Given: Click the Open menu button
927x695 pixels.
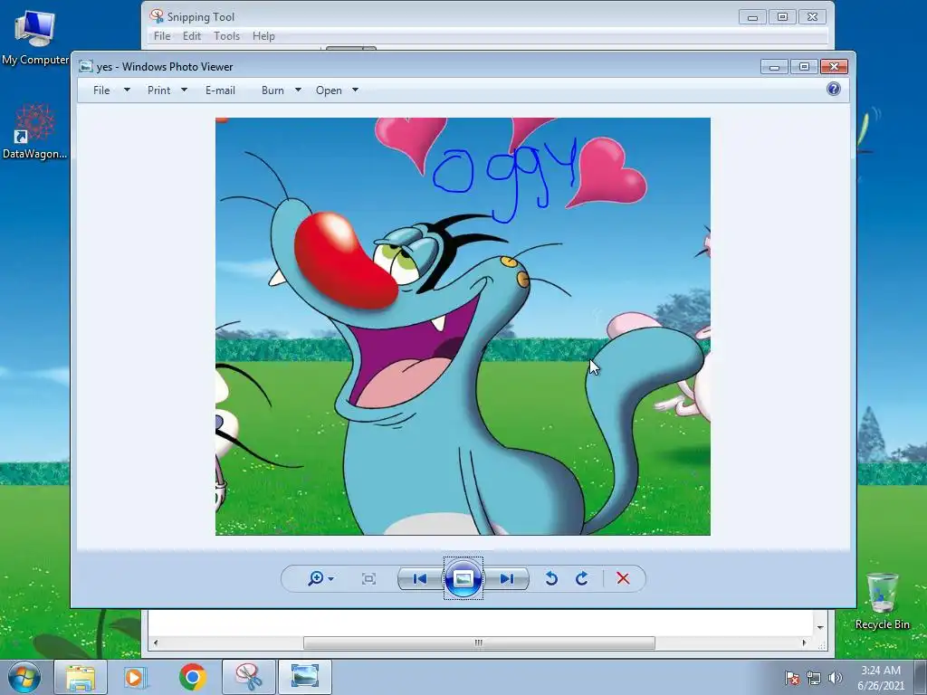Looking at the screenshot, I should point(329,90).
